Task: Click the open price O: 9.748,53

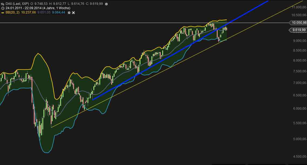Action: click(x=39, y=4)
